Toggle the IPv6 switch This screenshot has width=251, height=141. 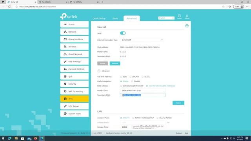[x=123, y=33]
